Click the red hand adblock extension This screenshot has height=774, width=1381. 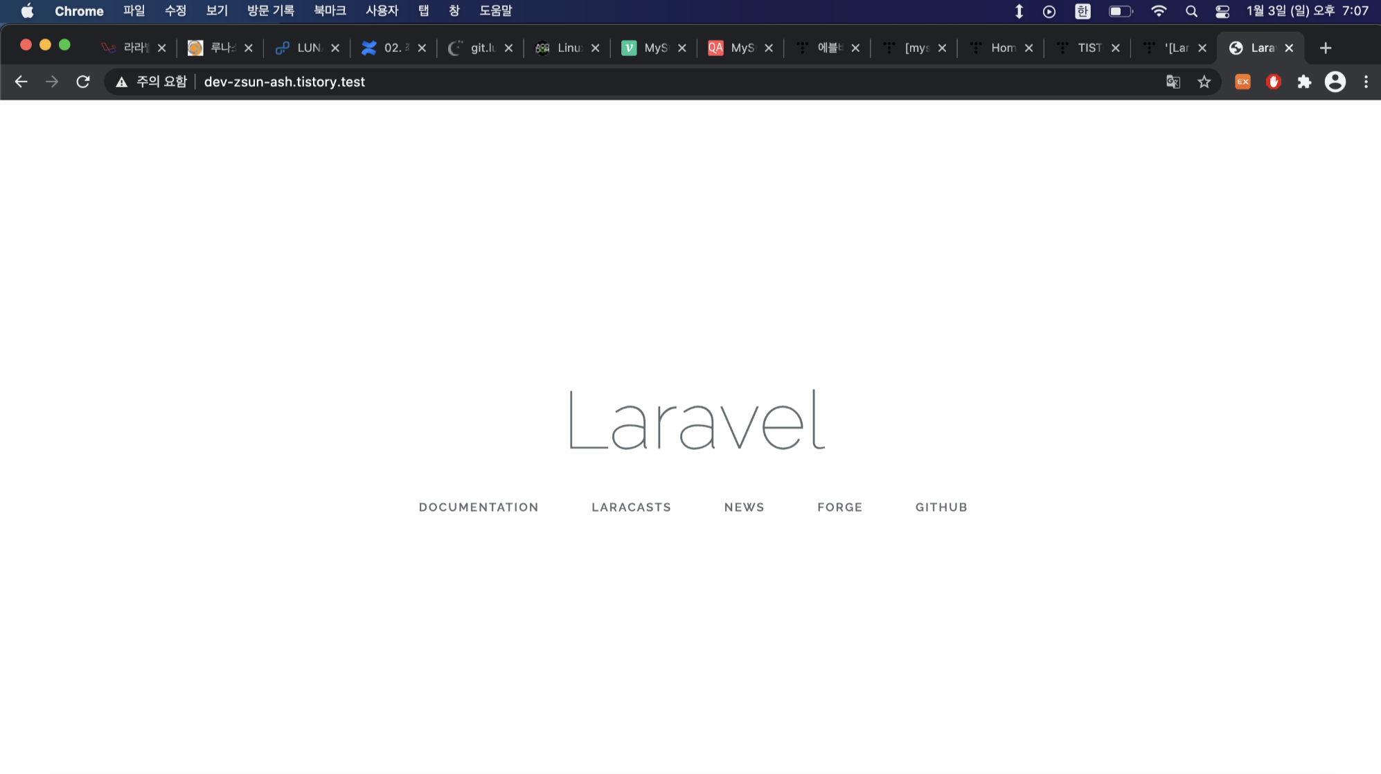point(1273,82)
